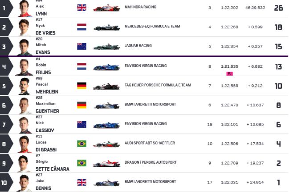Click the German flag next to Pascal Wehrlein
The width and height of the screenshot is (289, 192).
click(81, 86)
